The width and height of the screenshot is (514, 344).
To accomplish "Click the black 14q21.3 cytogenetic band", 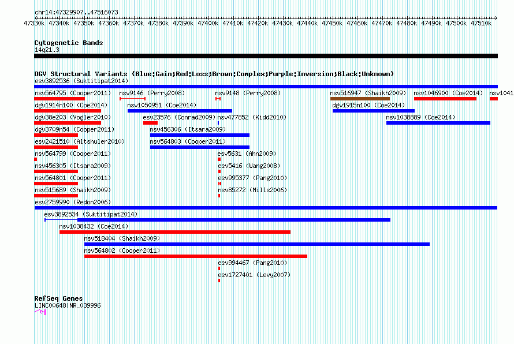I will click(x=266, y=56).
